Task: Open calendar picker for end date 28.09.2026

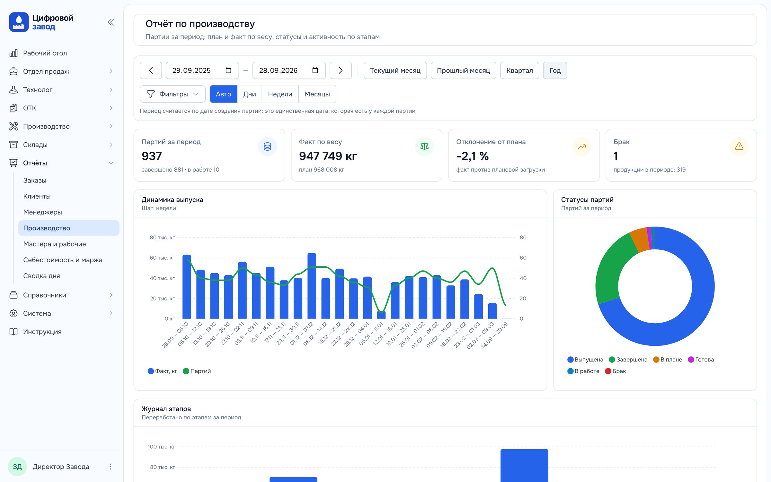Action: click(315, 70)
